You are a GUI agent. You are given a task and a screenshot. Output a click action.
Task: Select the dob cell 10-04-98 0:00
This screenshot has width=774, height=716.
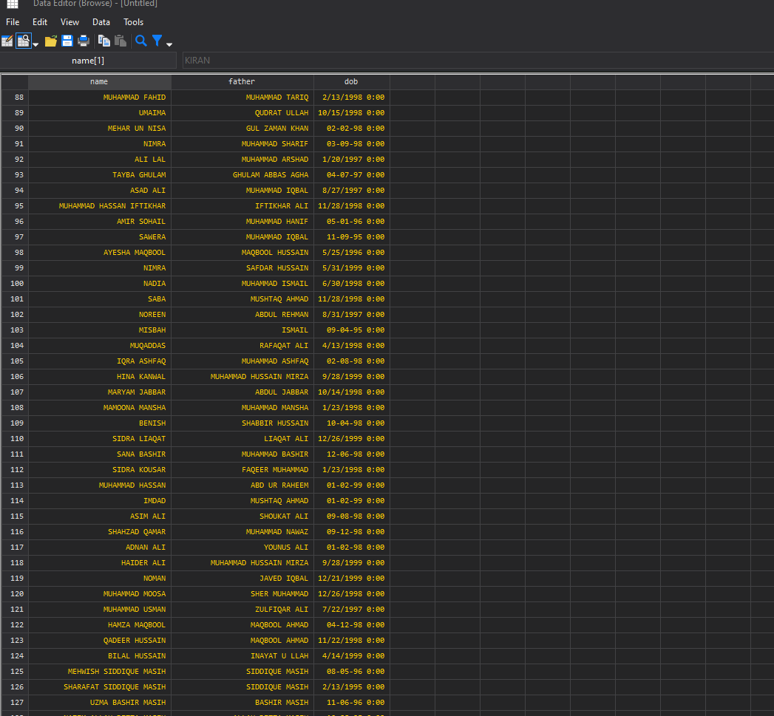point(352,423)
